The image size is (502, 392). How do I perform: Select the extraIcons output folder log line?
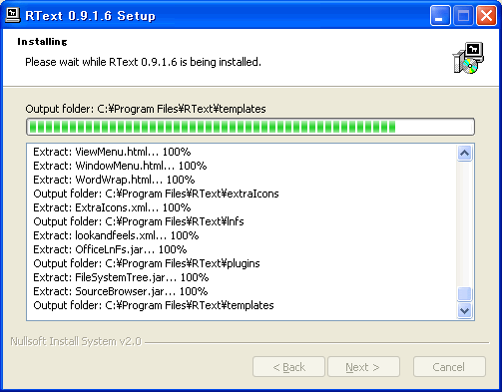pos(156,194)
